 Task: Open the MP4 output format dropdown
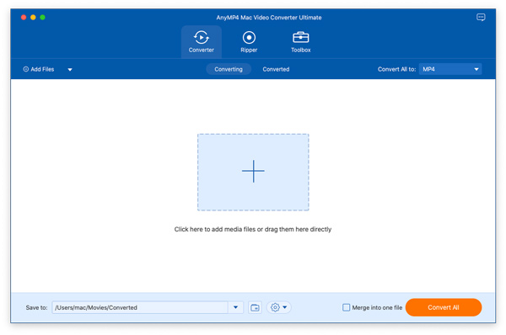[x=450, y=69]
